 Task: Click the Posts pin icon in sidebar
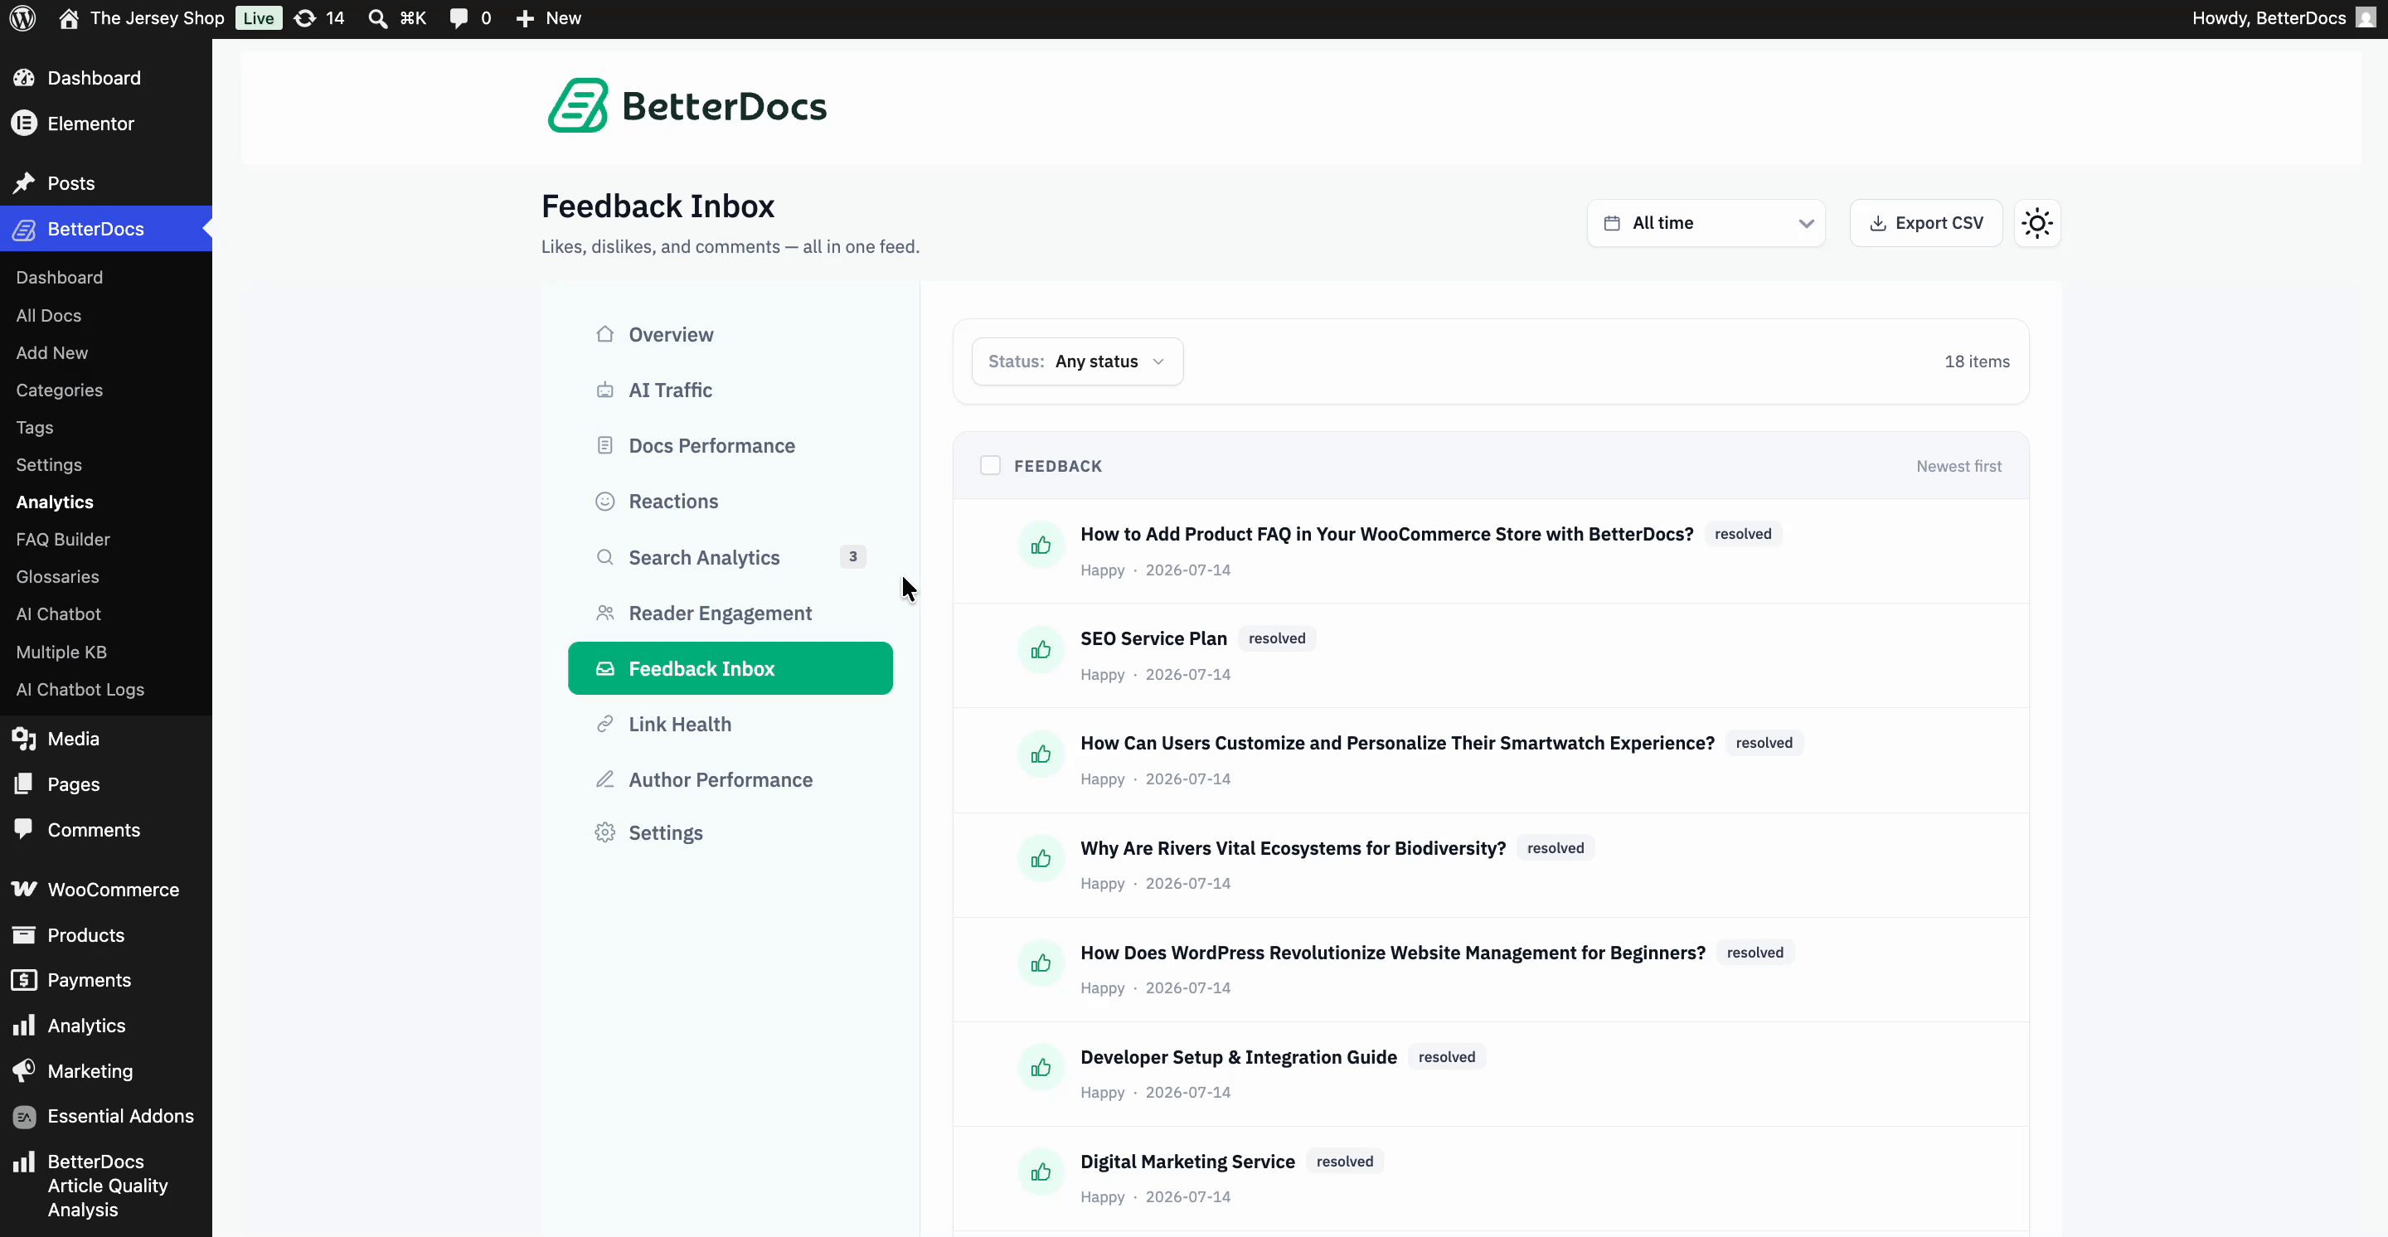click(24, 183)
